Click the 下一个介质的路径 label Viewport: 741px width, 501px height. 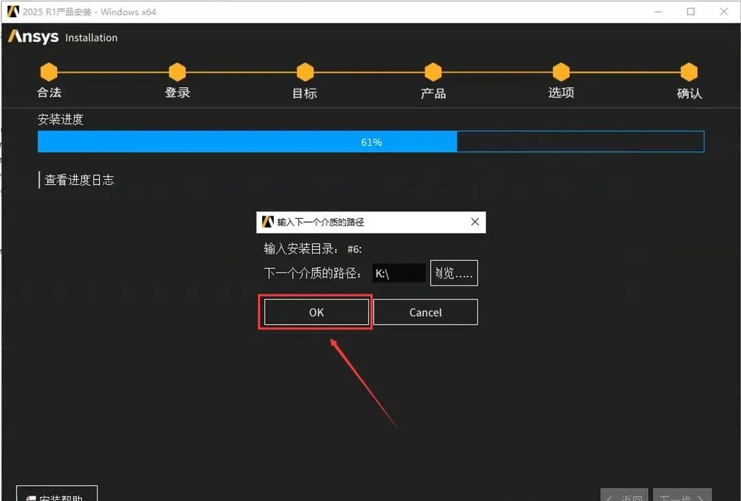(x=312, y=273)
